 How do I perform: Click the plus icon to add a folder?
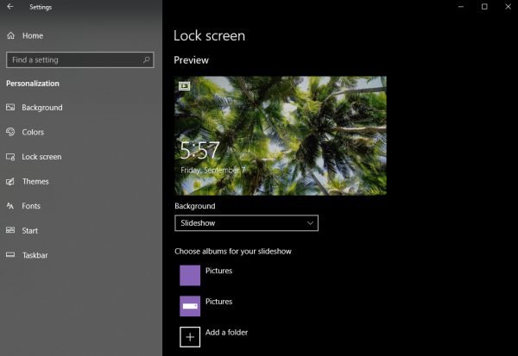tap(190, 337)
